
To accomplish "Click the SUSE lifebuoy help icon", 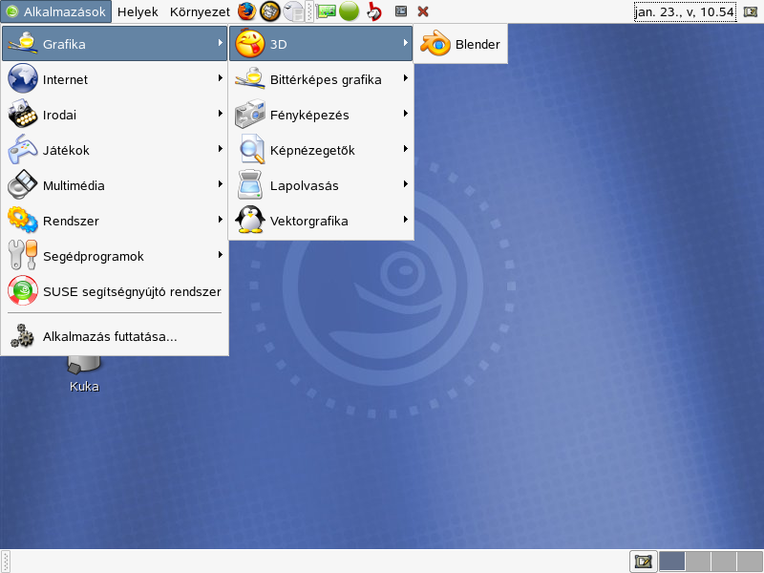I will click(x=22, y=291).
